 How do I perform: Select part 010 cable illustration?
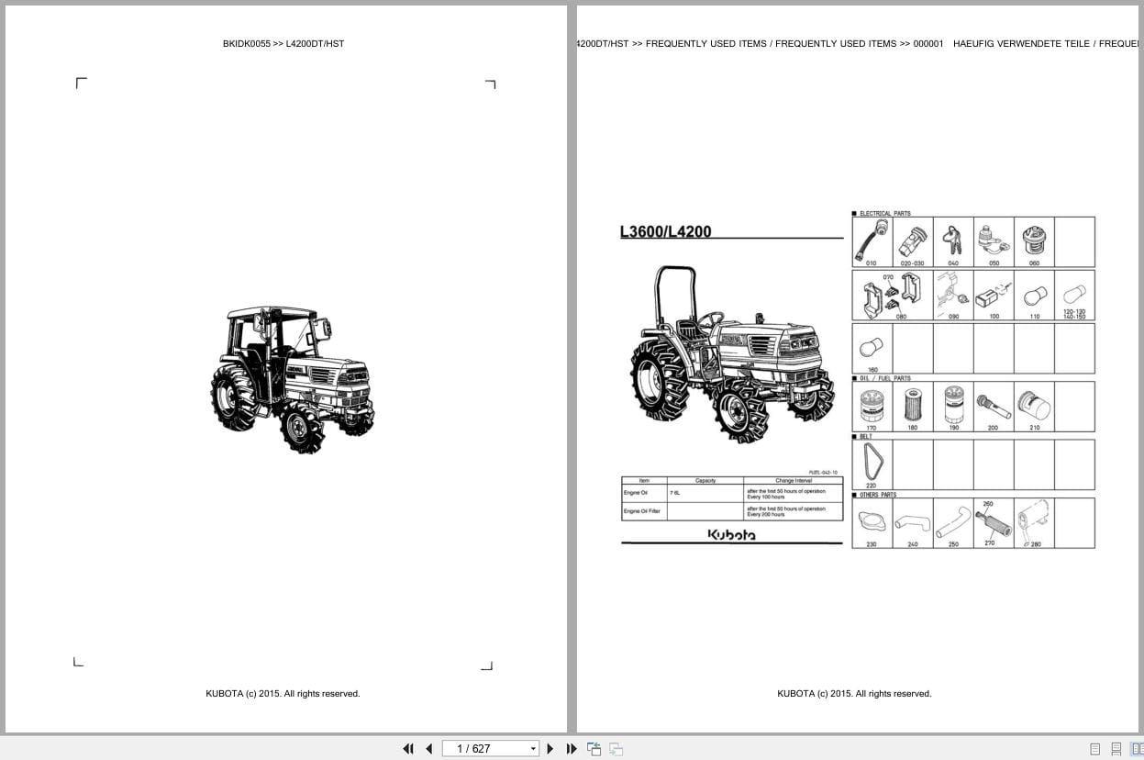(x=872, y=241)
